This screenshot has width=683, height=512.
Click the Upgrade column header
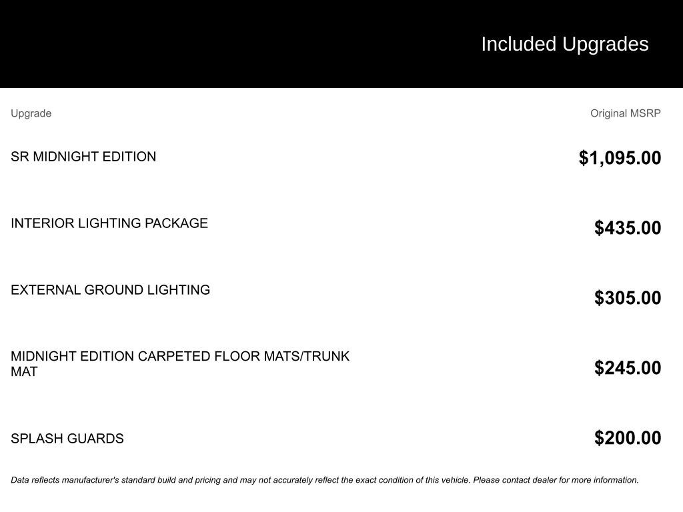point(31,113)
